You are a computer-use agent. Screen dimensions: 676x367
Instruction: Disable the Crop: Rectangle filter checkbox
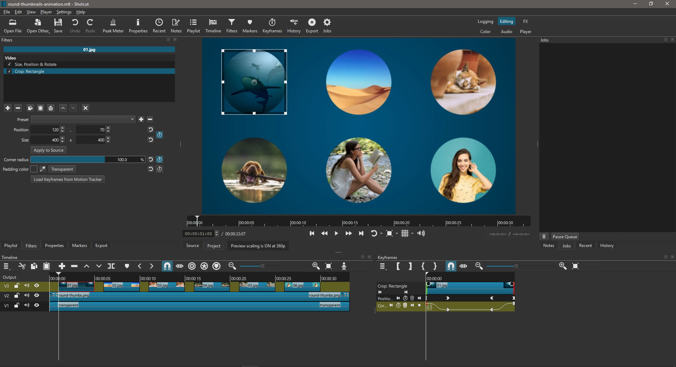point(10,71)
